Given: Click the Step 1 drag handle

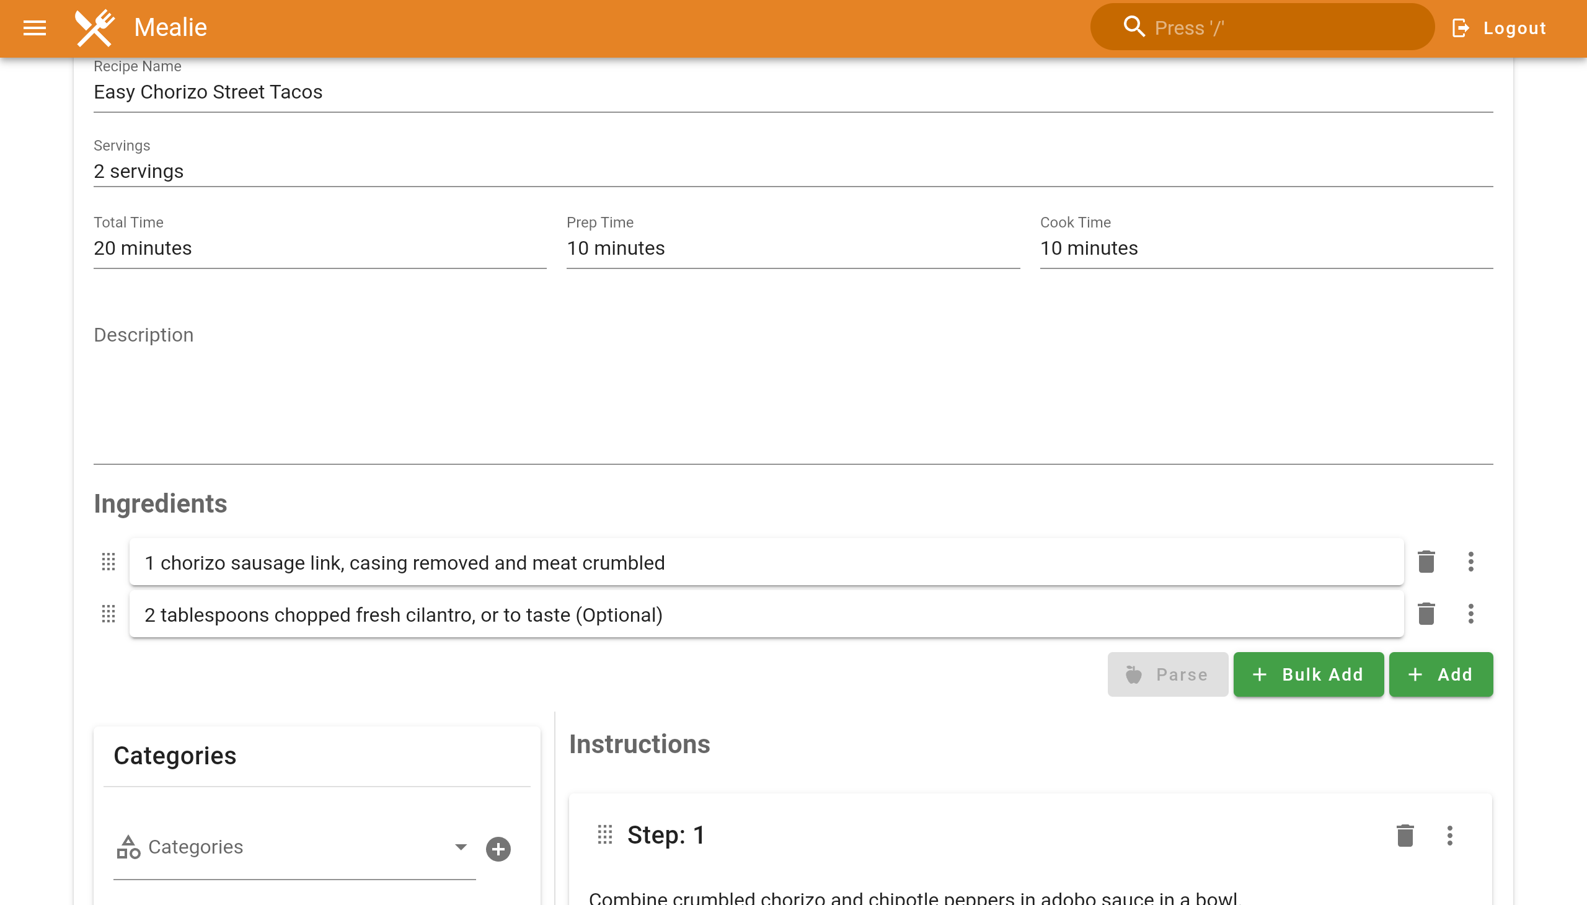Looking at the screenshot, I should [x=605, y=835].
